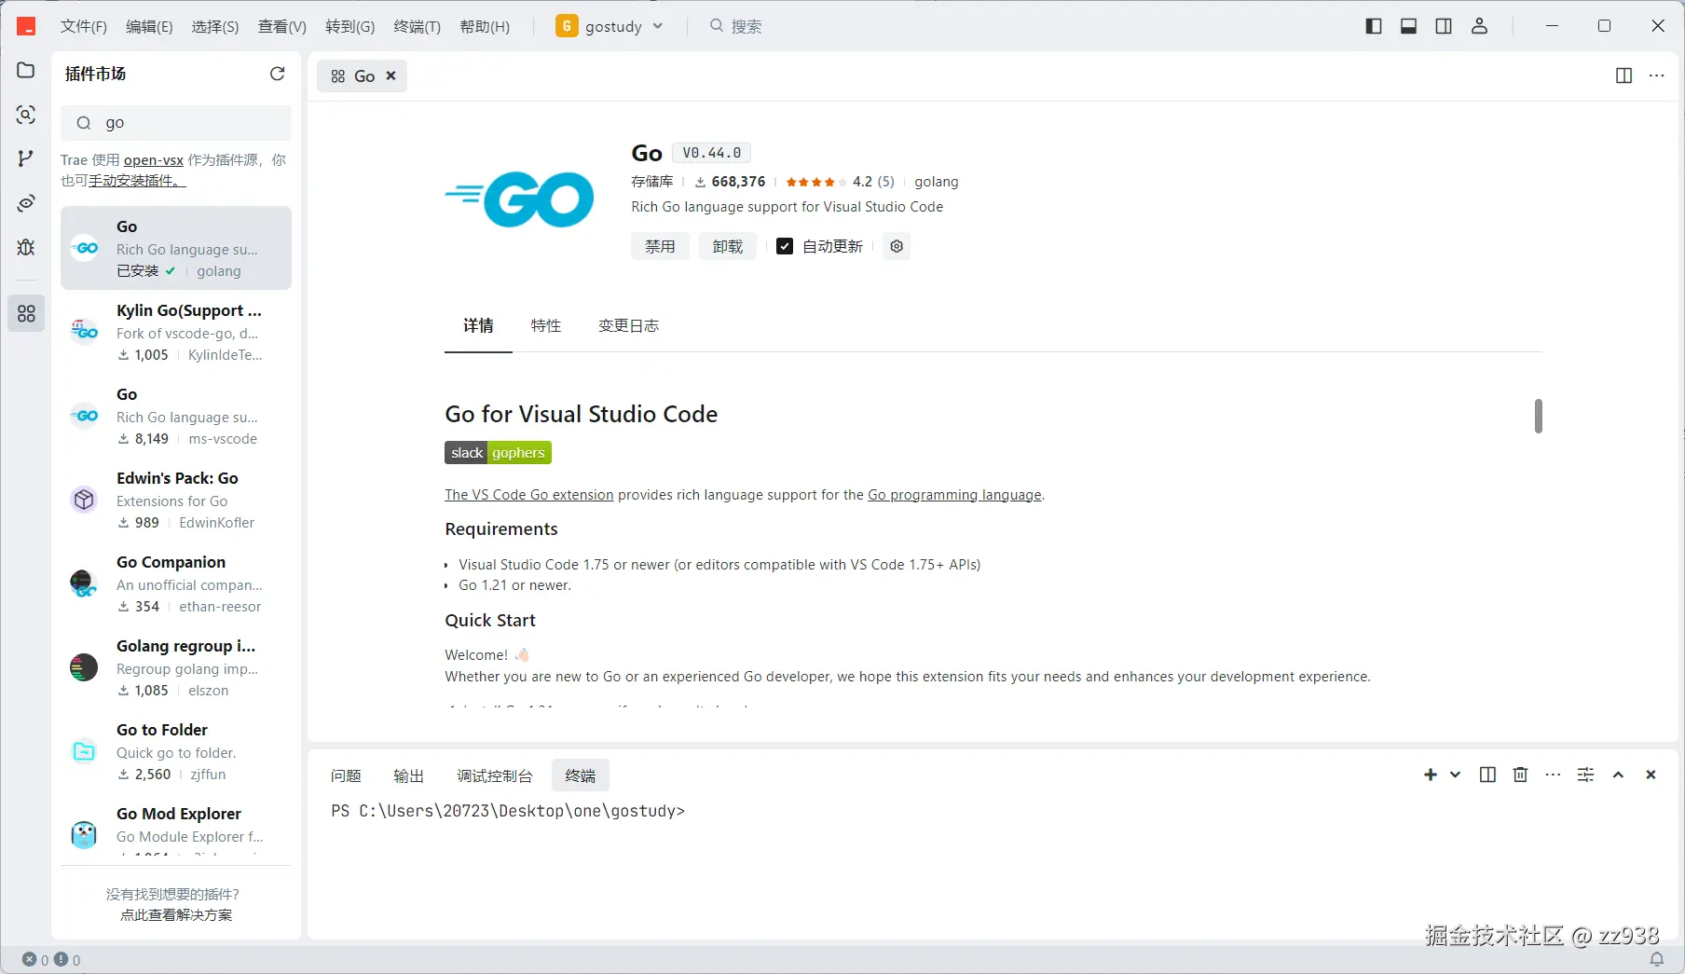This screenshot has width=1685, height=974.
Task: Select the Edwin's Pack: Go plugin
Action: [176, 500]
